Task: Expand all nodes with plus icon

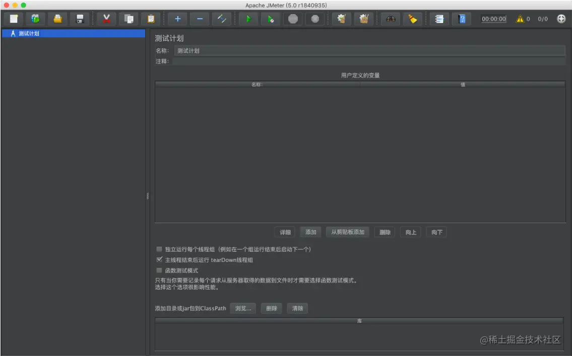Action: coord(178,19)
